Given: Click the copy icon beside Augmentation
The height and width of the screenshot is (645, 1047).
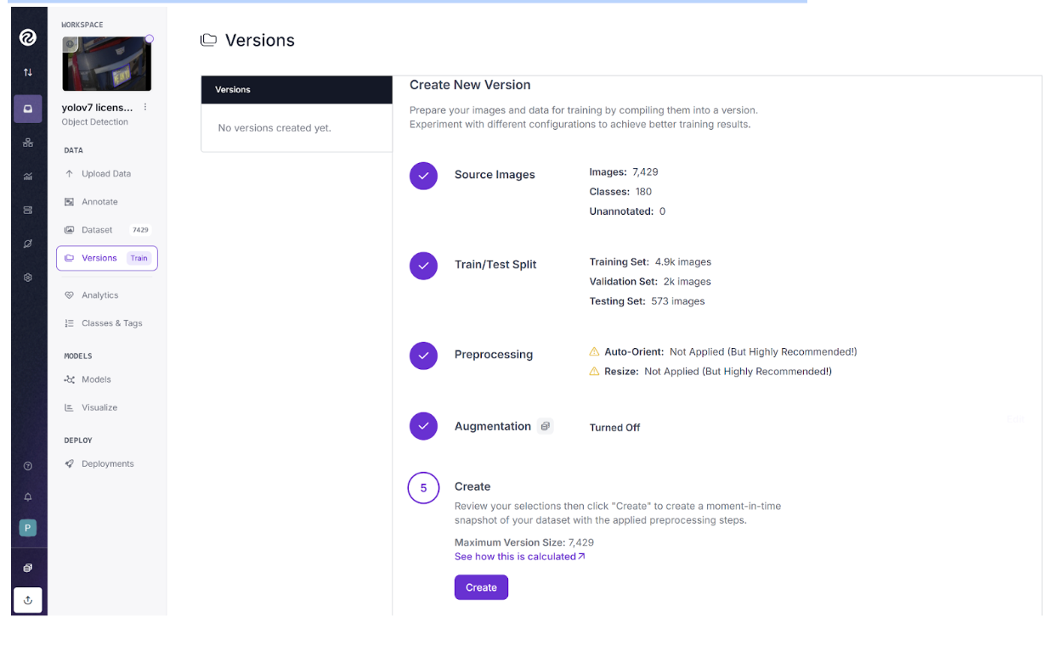Looking at the screenshot, I should point(546,426).
